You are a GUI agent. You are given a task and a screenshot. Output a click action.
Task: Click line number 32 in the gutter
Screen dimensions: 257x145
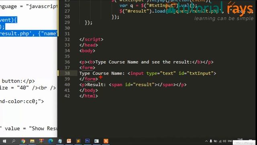[x=67, y=39]
